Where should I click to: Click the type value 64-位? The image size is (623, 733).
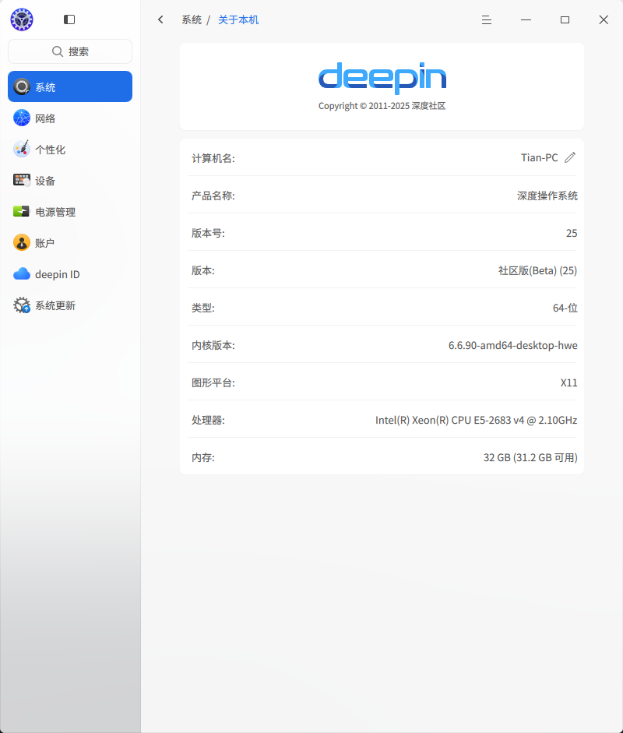click(x=565, y=308)
